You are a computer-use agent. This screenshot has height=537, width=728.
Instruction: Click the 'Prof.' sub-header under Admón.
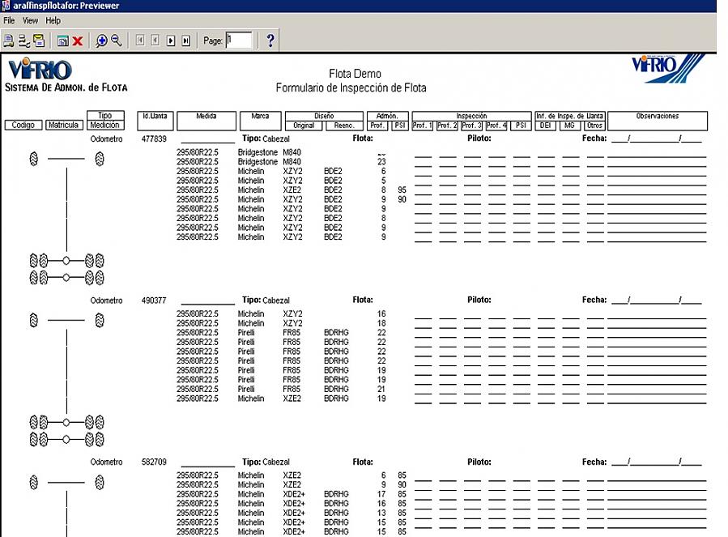pos(377,126)
